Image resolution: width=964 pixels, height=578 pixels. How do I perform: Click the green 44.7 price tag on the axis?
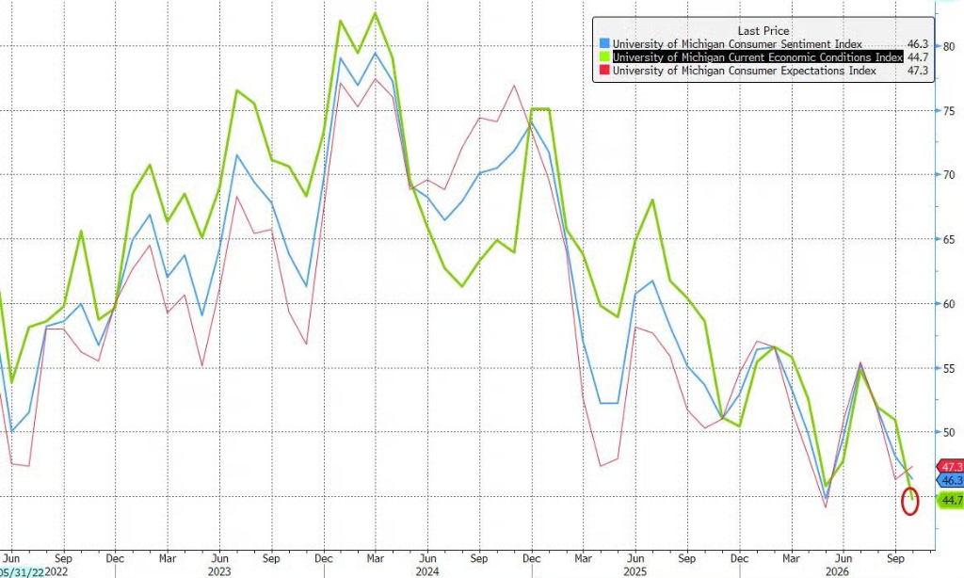951,501
